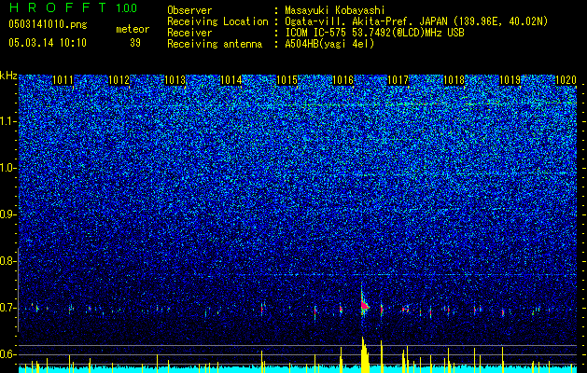Screen dimensions: 587x373
Task: Click the date stamp 05.03.14 10:10
Action: click(x=48, y=43)
